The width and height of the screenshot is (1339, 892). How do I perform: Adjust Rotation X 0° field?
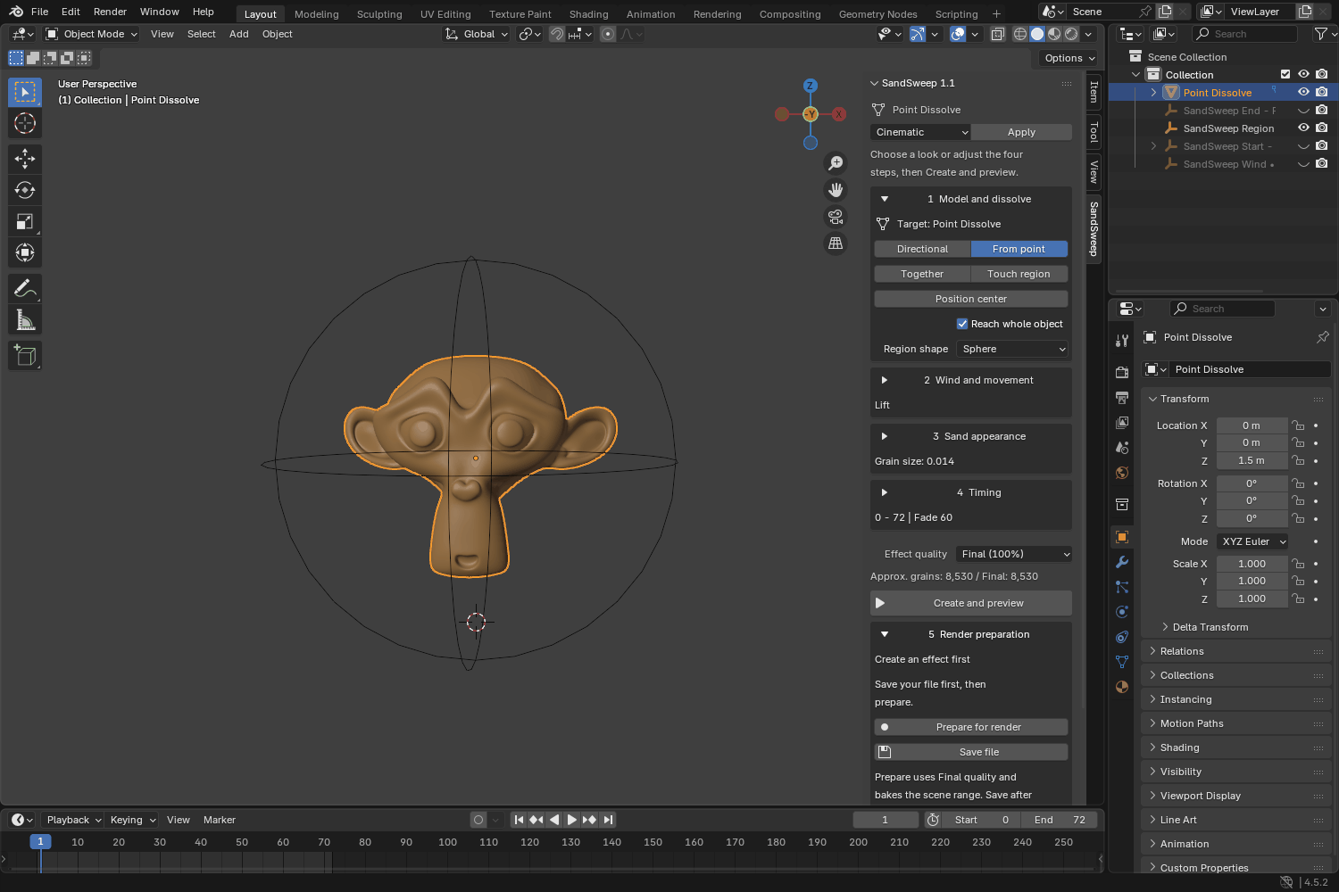[1252, 483]
